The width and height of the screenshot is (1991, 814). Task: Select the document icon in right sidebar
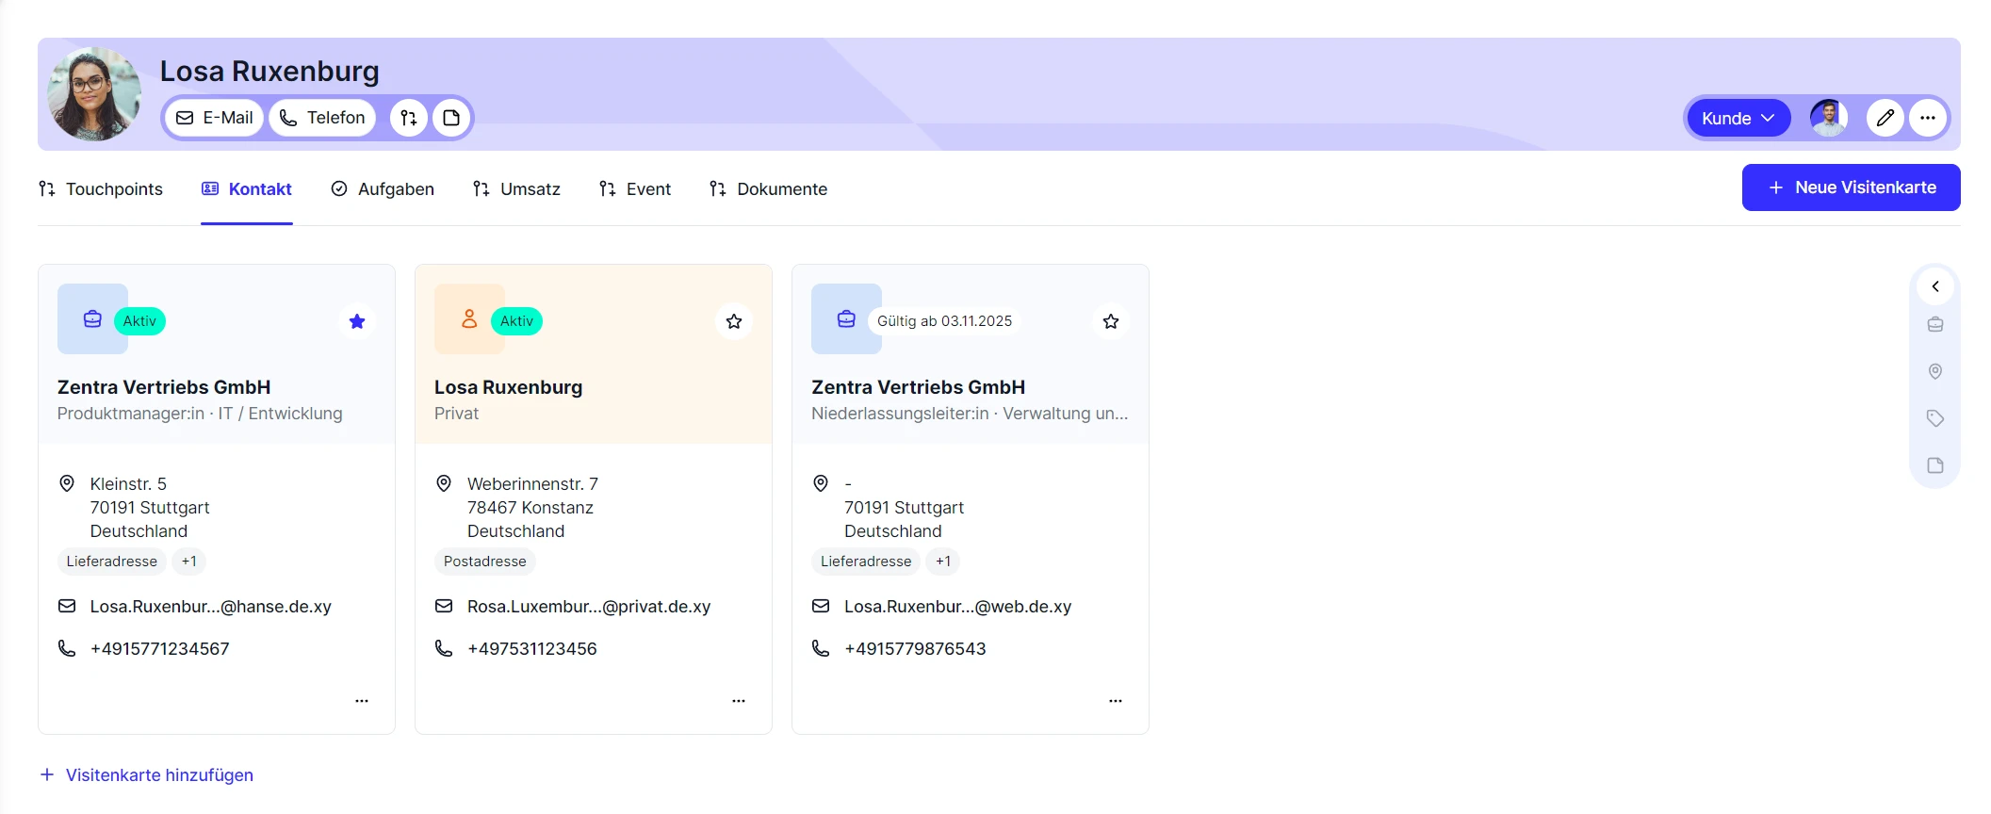1934,465
